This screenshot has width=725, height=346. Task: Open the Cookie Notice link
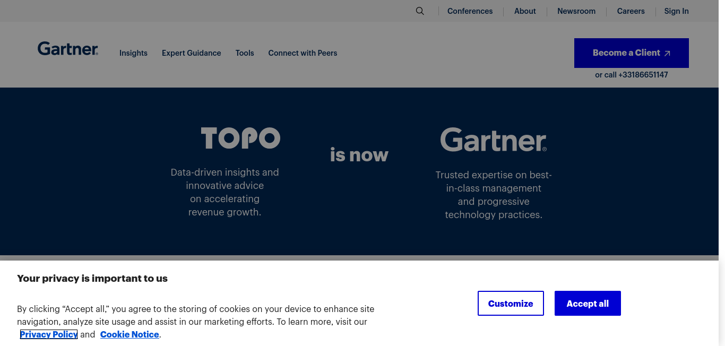(x=130, y=334)
